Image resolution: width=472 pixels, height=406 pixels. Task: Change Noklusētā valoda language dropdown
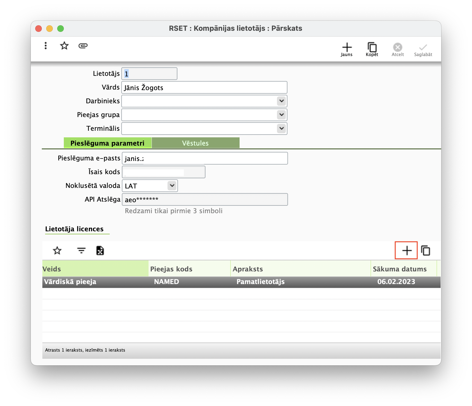[x=172, y=186]
